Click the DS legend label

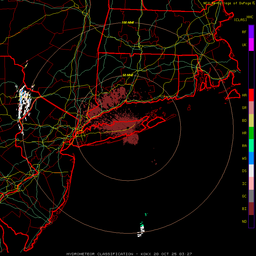[x=244, y=171]
